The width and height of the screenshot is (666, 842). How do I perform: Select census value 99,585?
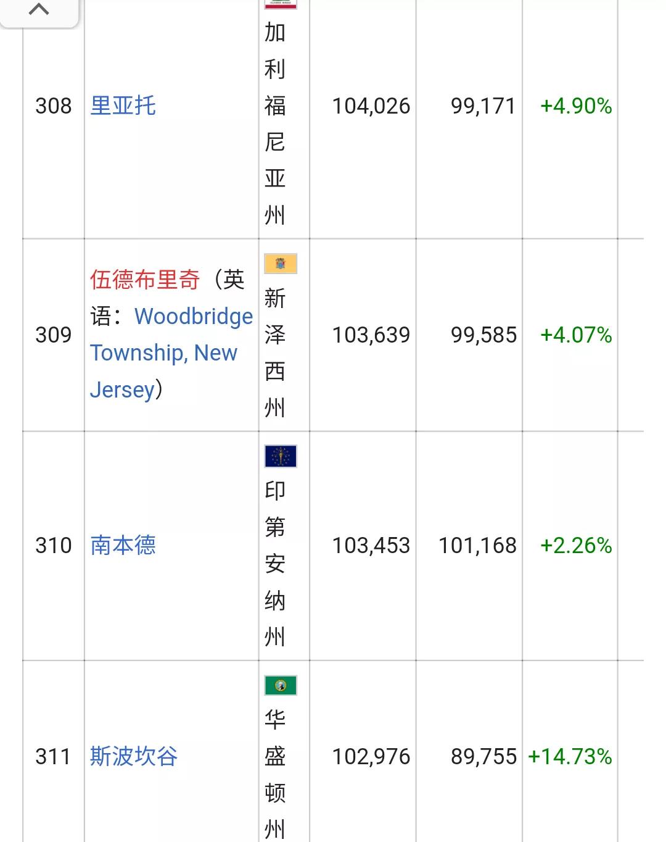pos(483,335)
